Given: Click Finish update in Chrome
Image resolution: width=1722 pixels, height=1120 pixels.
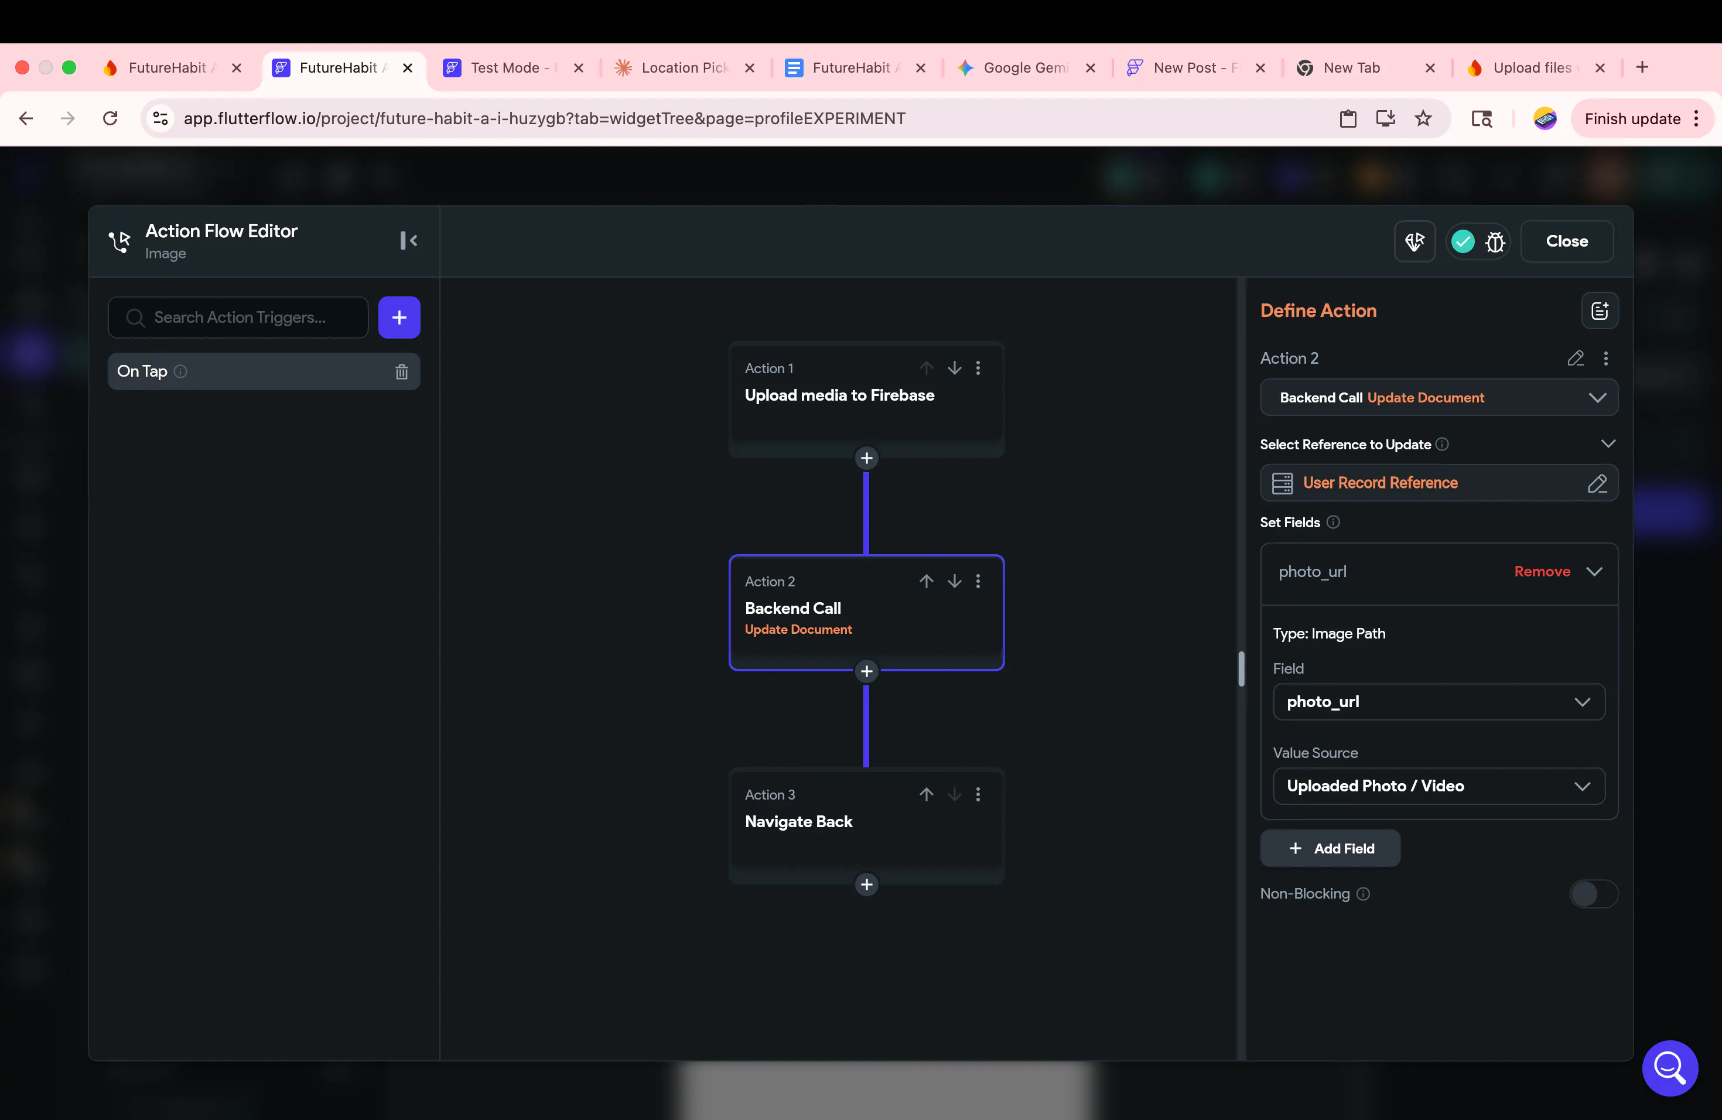Looking at the screenshot, I should coord(1632,119).
